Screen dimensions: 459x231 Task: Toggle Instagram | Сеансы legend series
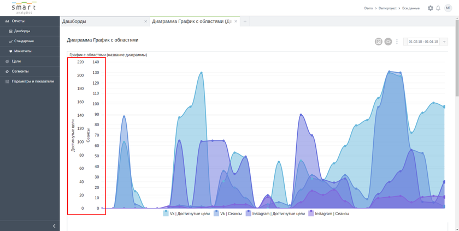coord(328,214)
